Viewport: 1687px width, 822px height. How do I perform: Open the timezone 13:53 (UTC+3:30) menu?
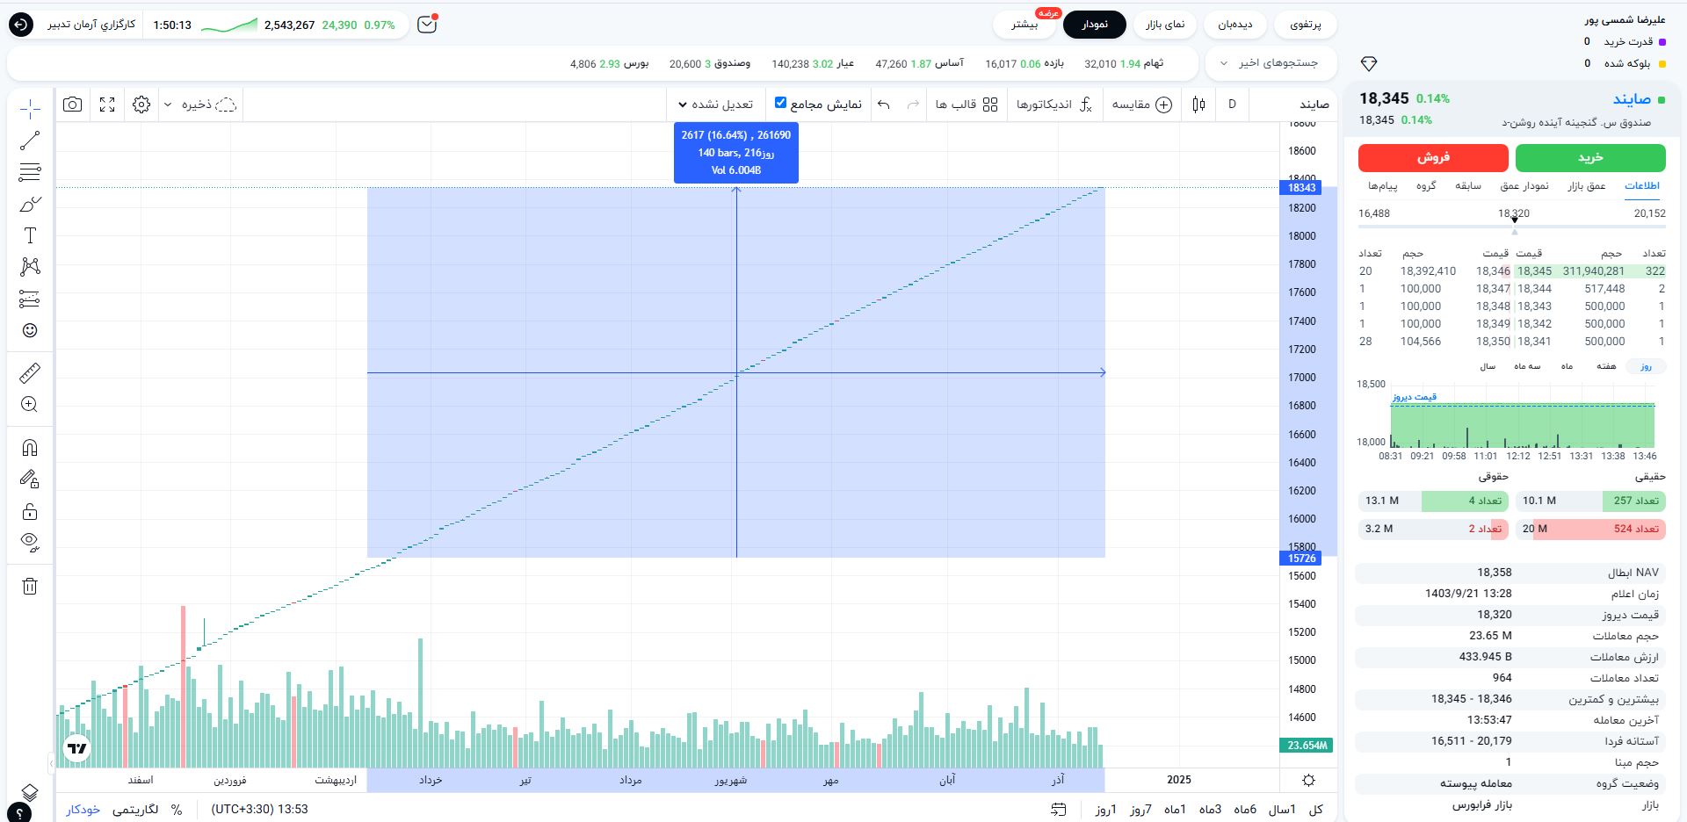click(260, 809)
